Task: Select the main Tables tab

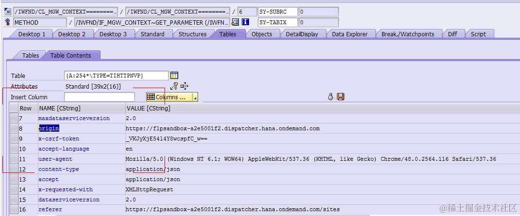Action: tap(228, 34)
